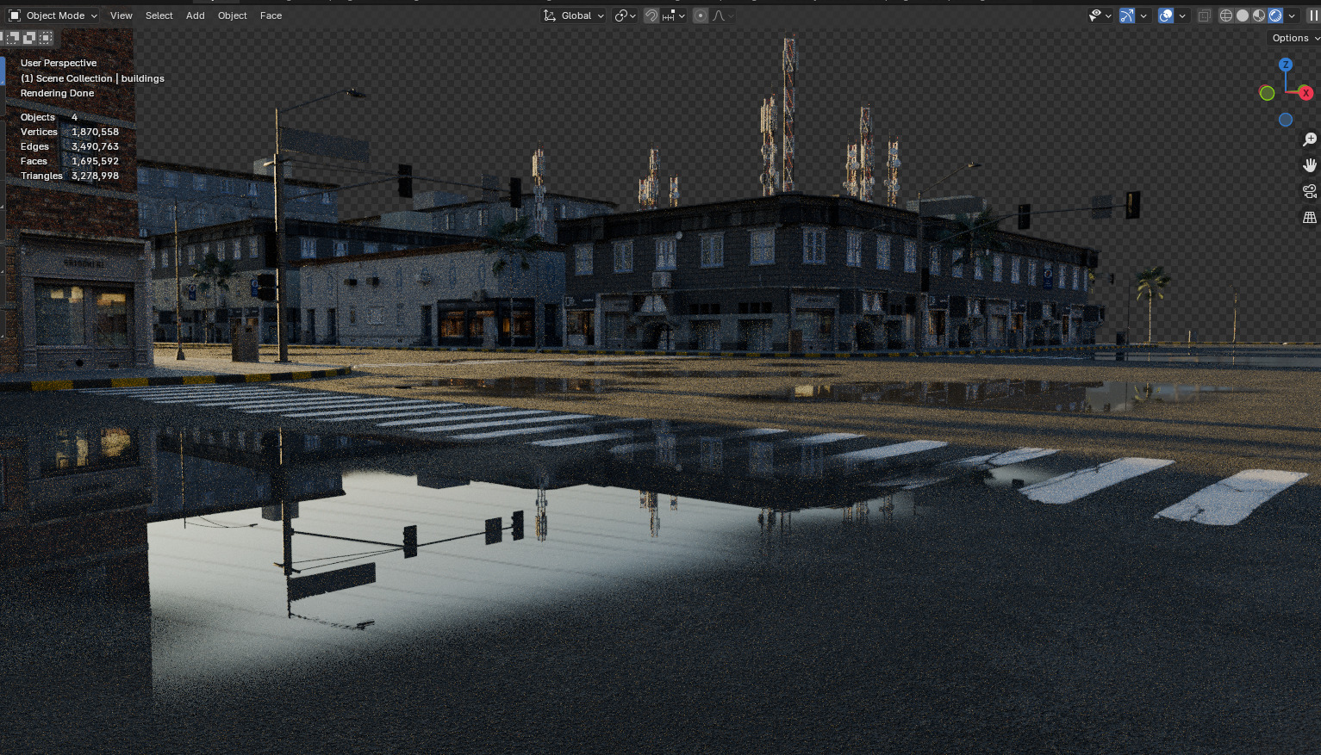Image resolution: width=1321 pixels, height=755 pixels.
Task: Open the viewport shading options dropdown
Action: pyautogui.click(x=1292, y=15)
